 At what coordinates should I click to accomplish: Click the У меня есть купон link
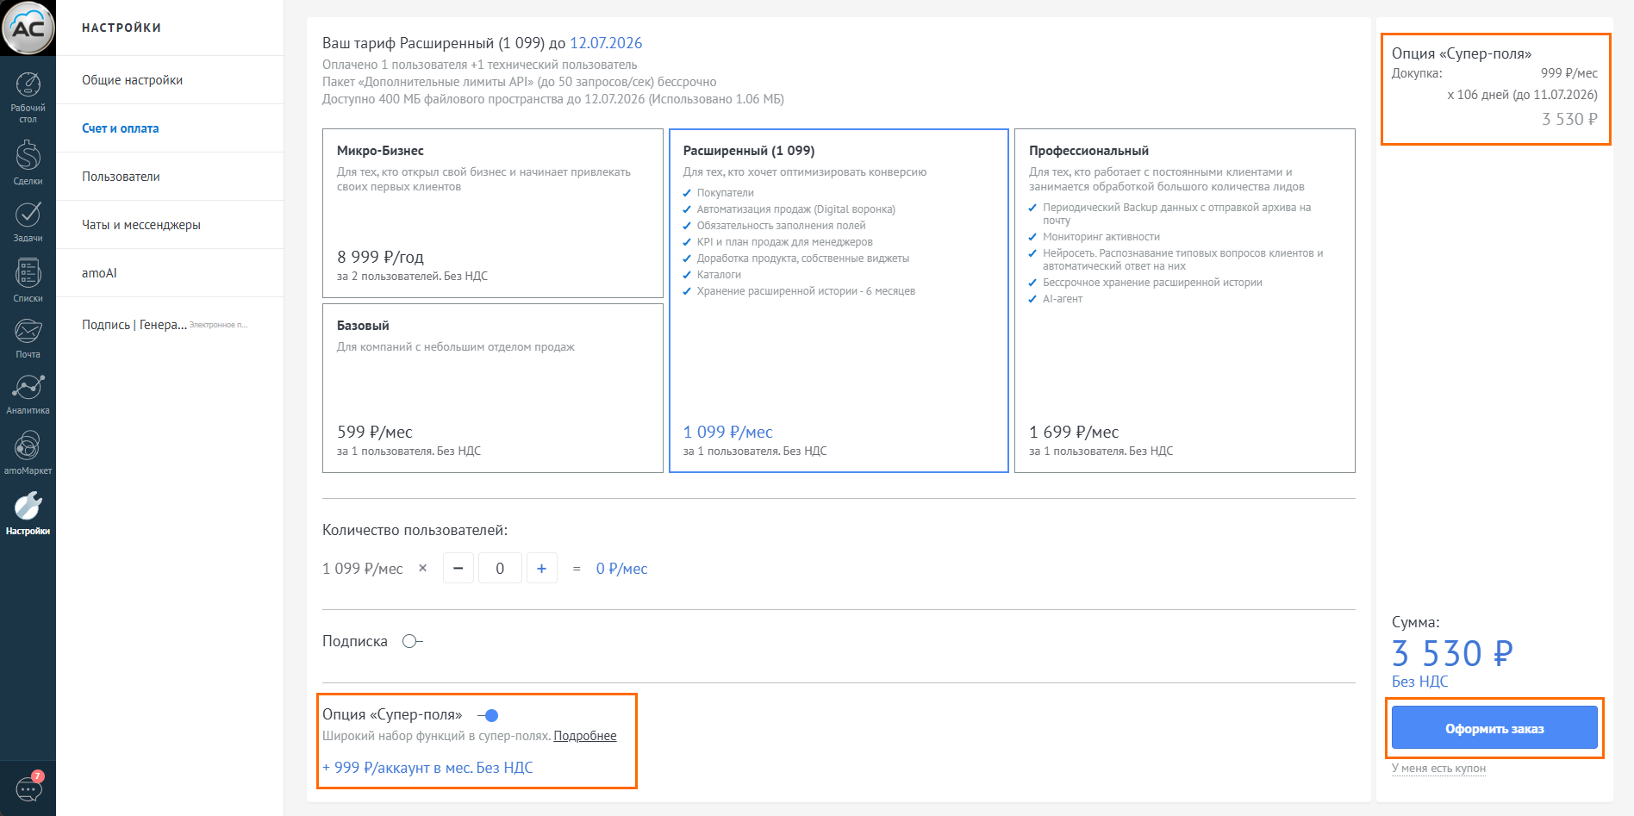[x=1438, y=768]
